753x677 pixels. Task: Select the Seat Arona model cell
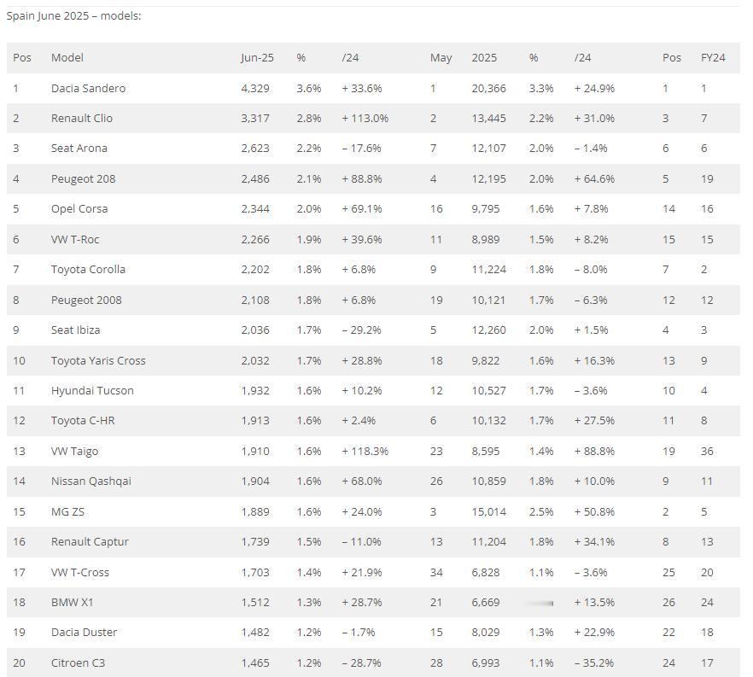pyautogui.click(x=79, y=149)
